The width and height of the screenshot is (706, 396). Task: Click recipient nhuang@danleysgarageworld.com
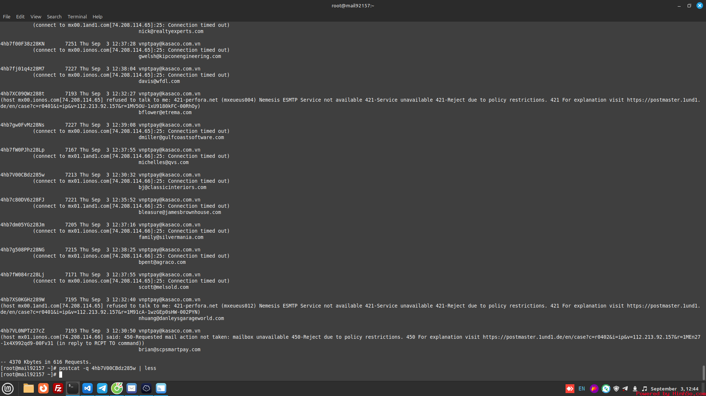coord(181,318)
